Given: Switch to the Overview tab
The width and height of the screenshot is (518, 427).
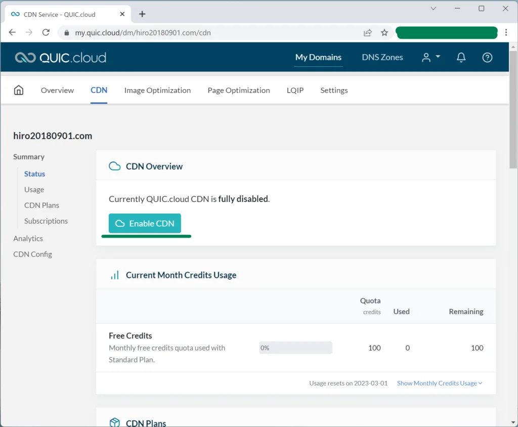Looking at the screenshot, I should click(x=57, y=90).
